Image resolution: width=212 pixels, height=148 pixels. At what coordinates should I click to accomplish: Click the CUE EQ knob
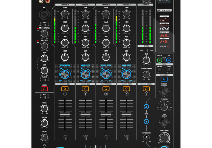point(44,109)
